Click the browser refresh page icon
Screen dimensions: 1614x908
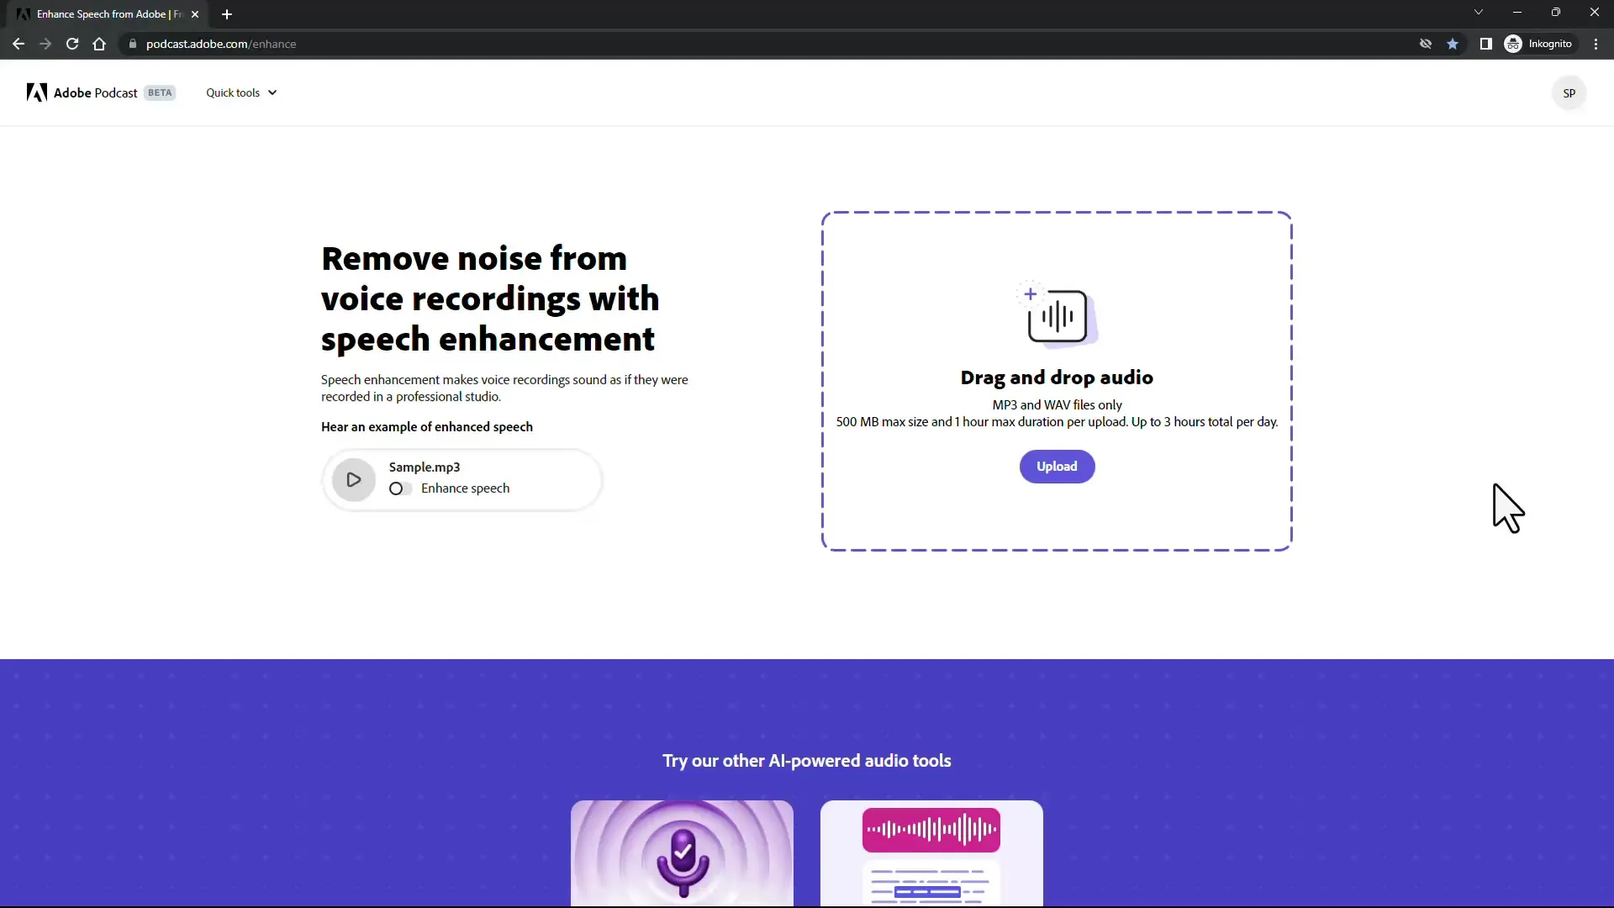72,43
